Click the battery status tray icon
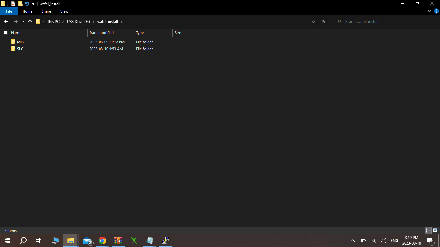This screenshot has width=440, height=247. (363, 241)
